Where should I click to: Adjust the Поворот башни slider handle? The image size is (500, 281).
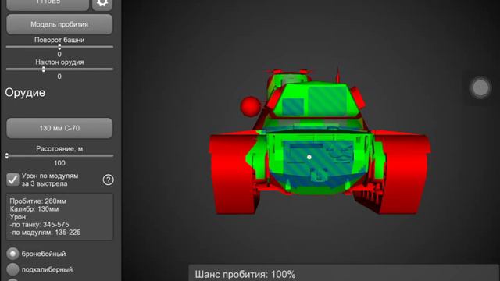pos(59,47)
